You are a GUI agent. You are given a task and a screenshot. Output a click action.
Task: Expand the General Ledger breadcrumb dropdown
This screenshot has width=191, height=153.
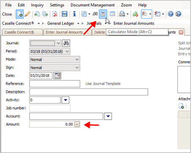[78, 24]
